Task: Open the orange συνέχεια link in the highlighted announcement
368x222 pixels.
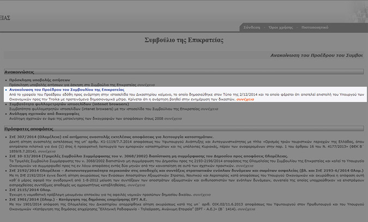Action: click(245, 99)
